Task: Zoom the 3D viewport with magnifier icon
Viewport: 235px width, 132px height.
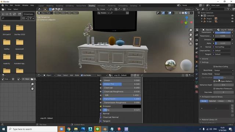Action: tap(191, 30)
